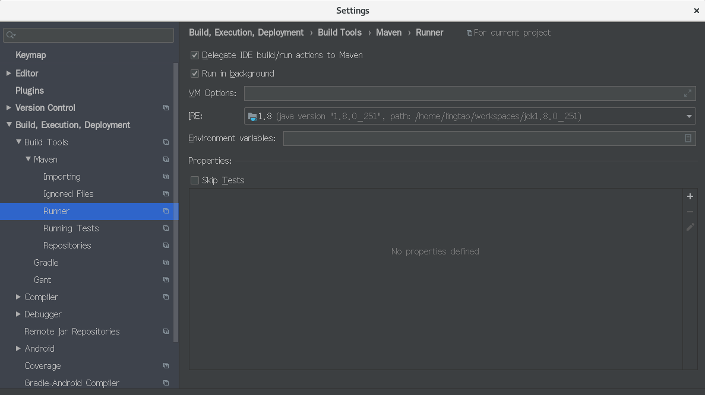Edit selected property with pencil icon

(690, 227)
